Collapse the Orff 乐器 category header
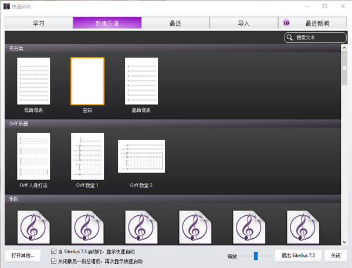 click(x=173, y=124)
